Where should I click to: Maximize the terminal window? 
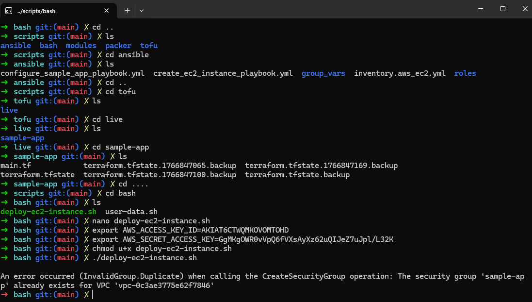tap(502, 8)
